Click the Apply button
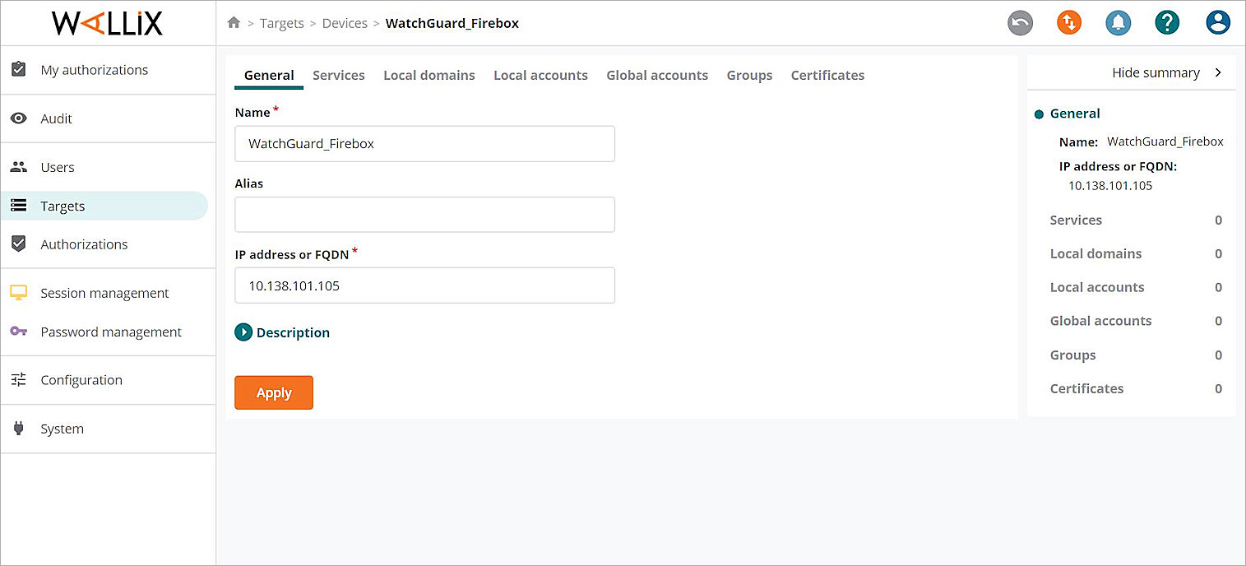 273,392
